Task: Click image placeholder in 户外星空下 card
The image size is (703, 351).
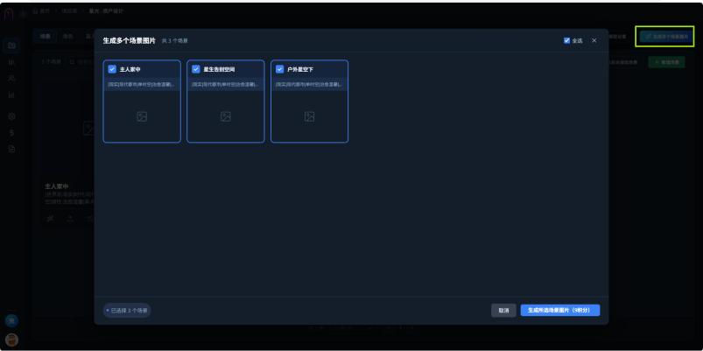Action: click(x=309, y=116)
